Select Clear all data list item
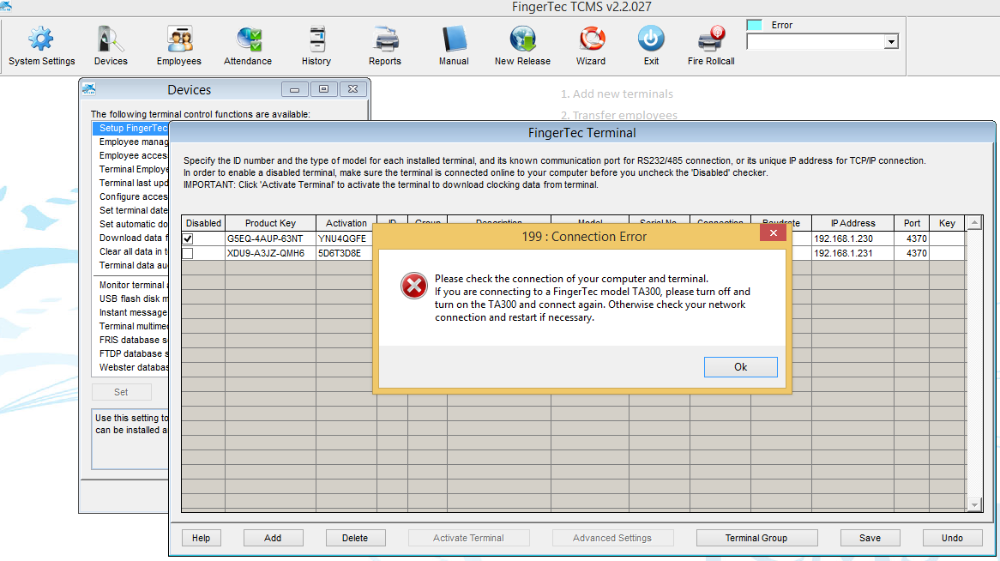Image resolution: width=1000 pixels, height=561 pixels. pos(130,251)
